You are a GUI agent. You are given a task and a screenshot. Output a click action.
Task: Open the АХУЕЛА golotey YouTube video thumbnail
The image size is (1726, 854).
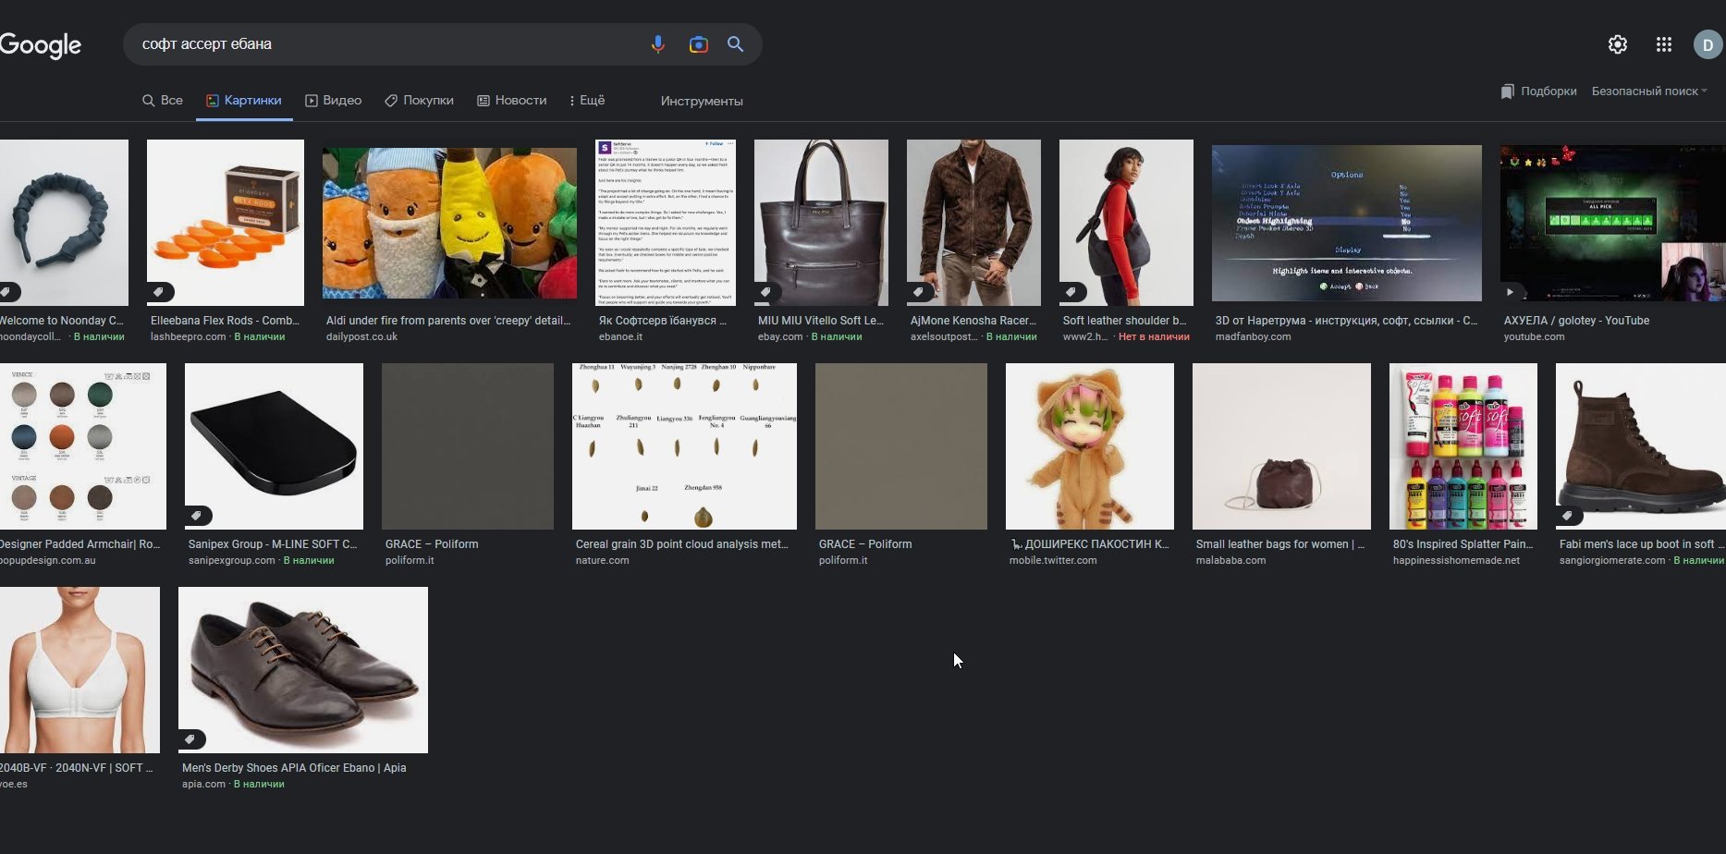(1612, 222)
